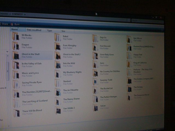Screen dimensions: 175x131
Task: Expand the arrow between movies and 0 NEWEST
Action: click(x=10, y=14)
